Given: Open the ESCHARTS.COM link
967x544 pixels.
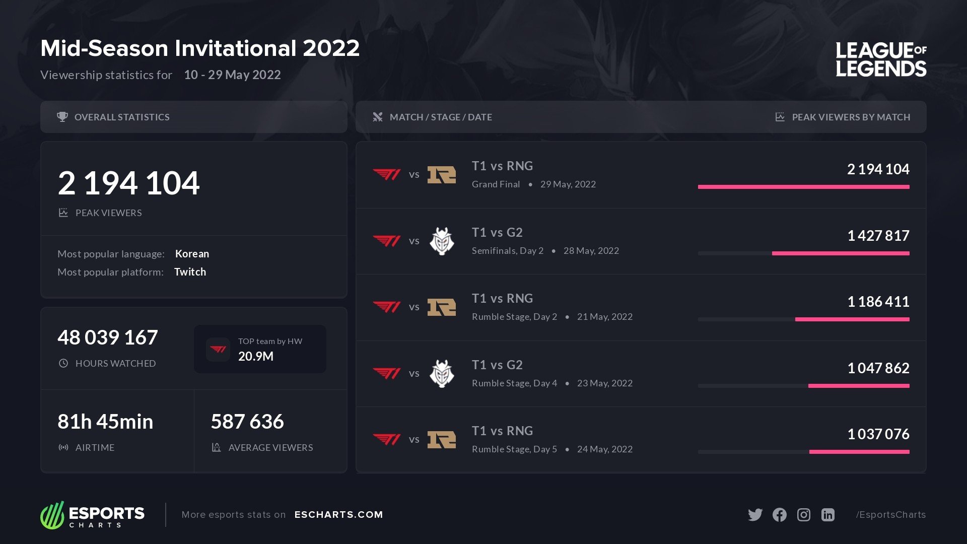Looking at the screenshot, I should pos(338,515).
